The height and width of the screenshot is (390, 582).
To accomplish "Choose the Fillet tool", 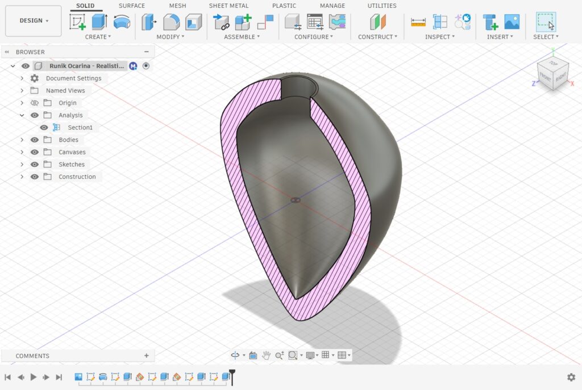I will point(171,22).
